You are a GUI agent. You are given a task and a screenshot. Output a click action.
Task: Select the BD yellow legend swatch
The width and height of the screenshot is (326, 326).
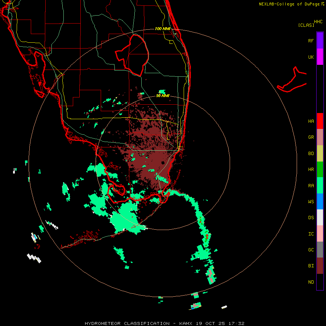point(320,154)
